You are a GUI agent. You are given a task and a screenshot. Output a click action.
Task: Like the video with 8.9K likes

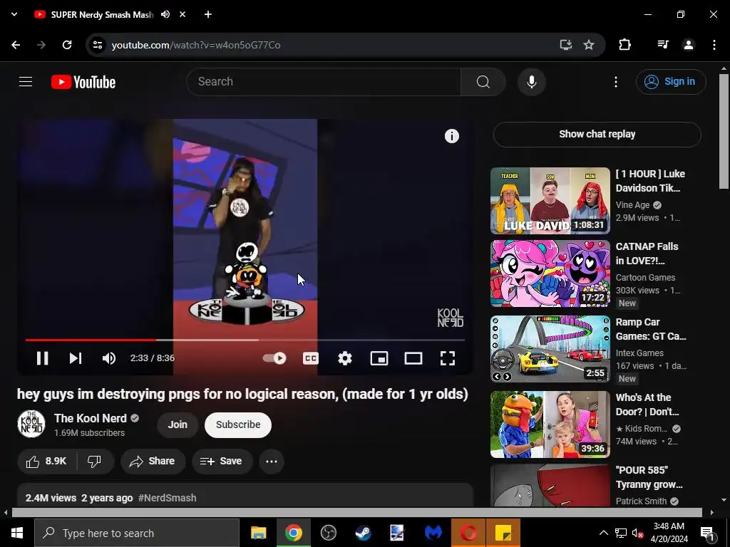(46, 462)
